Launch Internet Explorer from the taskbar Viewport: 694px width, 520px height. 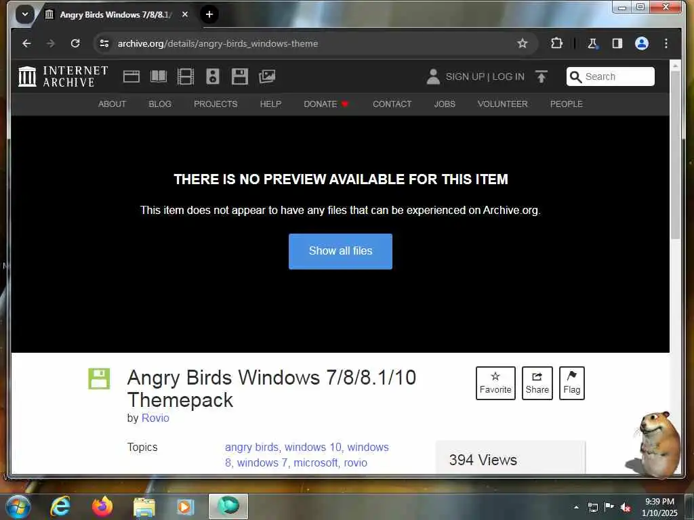click(60, 507)
